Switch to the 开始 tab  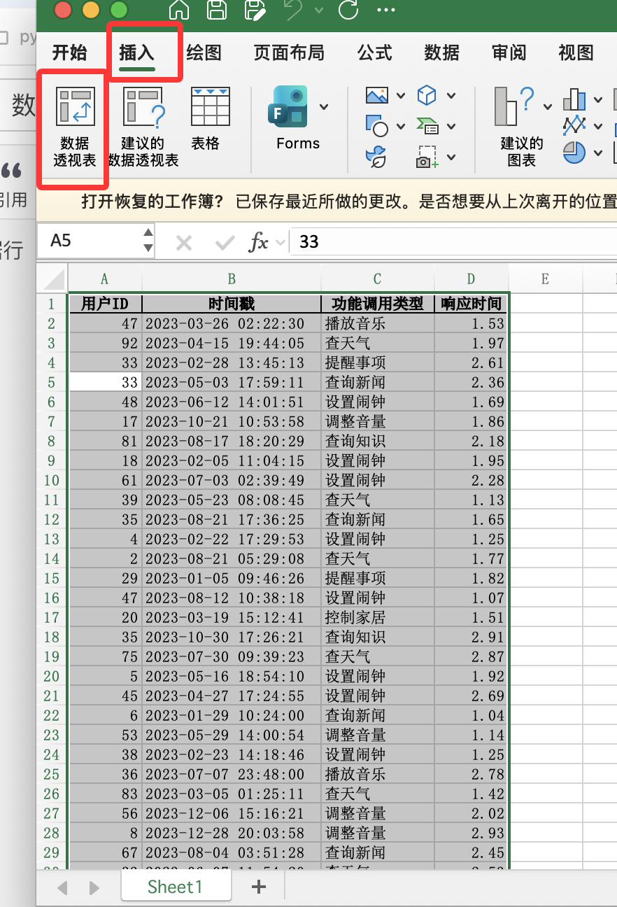coord(70,52)
